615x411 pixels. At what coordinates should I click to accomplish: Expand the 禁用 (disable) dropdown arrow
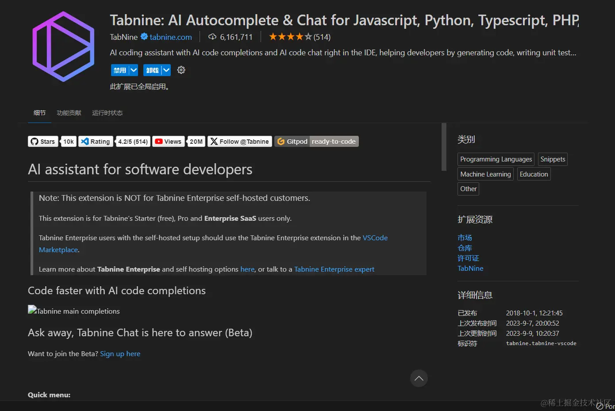point(134,70)
